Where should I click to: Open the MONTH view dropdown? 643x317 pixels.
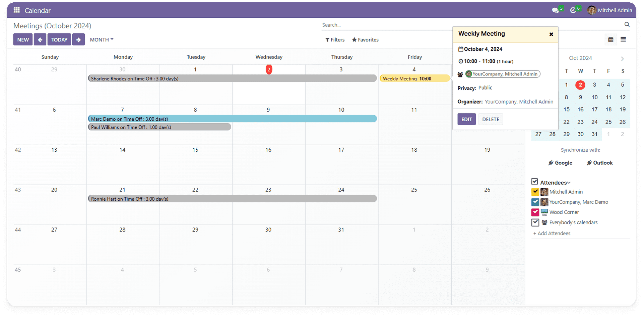coord(102,39)
